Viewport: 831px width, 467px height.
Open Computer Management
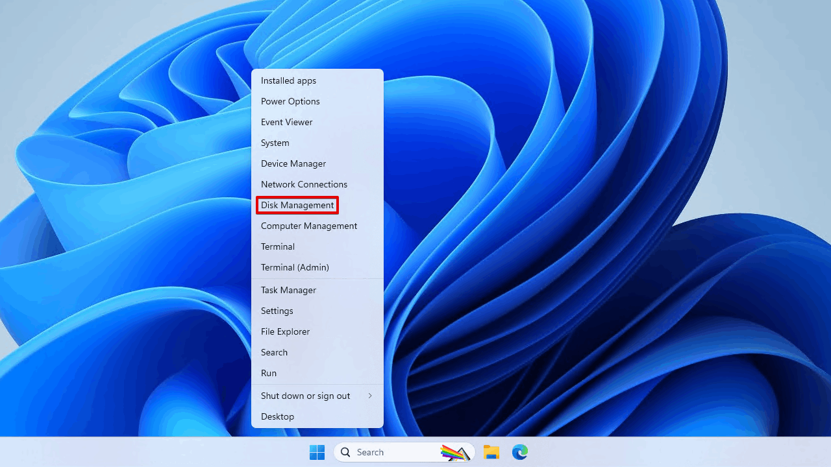[x=309, y=226]
